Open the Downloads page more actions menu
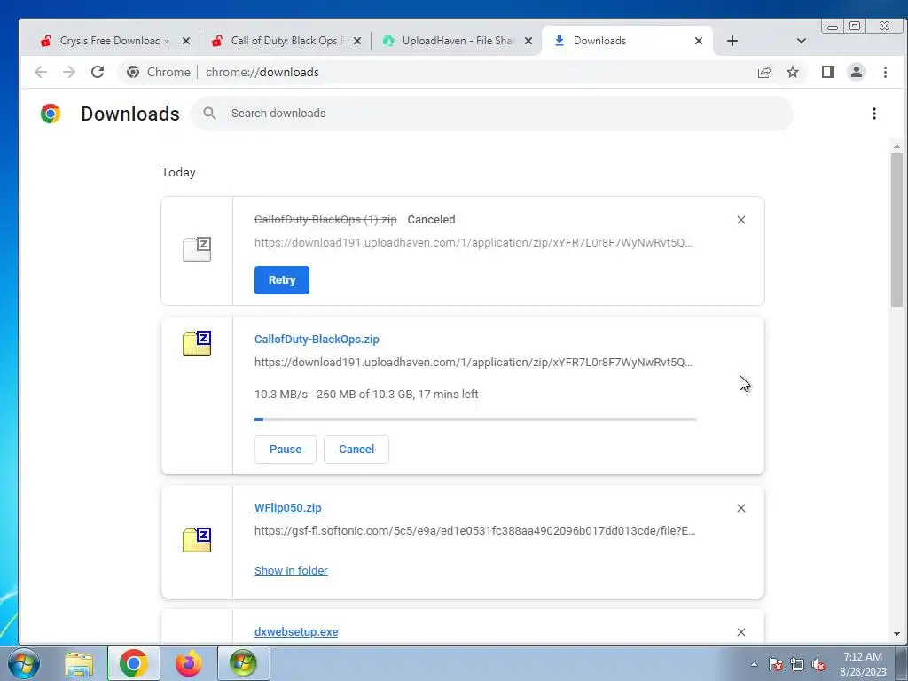The height and width of the screenshot is (681, 908). [873, 113]
